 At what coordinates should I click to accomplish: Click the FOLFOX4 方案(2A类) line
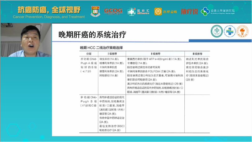[151, 71]
